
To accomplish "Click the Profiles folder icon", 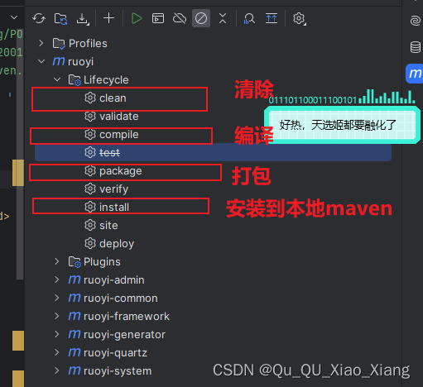I will (x=59, y=44).
